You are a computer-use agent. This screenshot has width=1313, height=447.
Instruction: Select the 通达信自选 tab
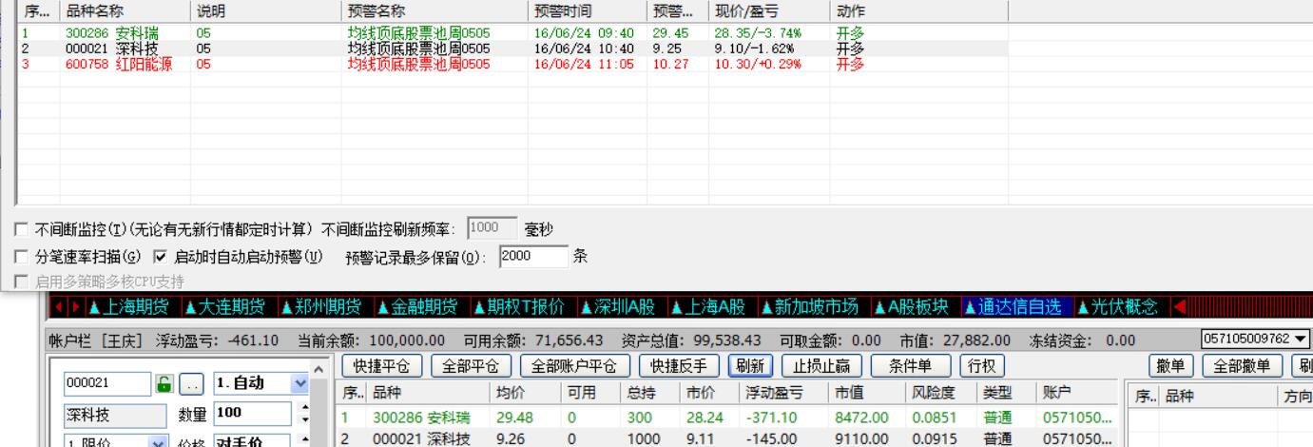(x=1017, y=306)
